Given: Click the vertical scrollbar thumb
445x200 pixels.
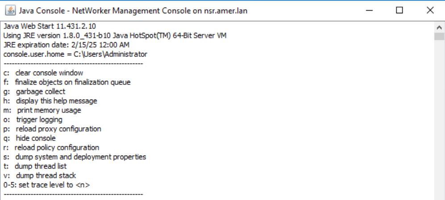Looking at the screenshot, I should (440, 36).
